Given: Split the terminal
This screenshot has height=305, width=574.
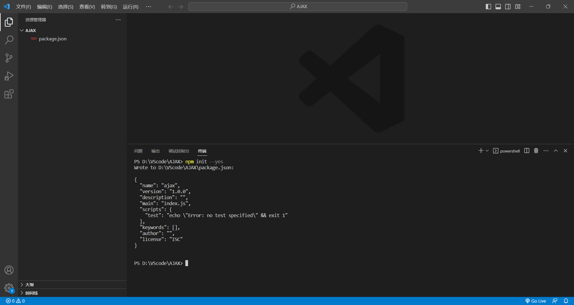Looking at the screenshot, I should point(527,151).
